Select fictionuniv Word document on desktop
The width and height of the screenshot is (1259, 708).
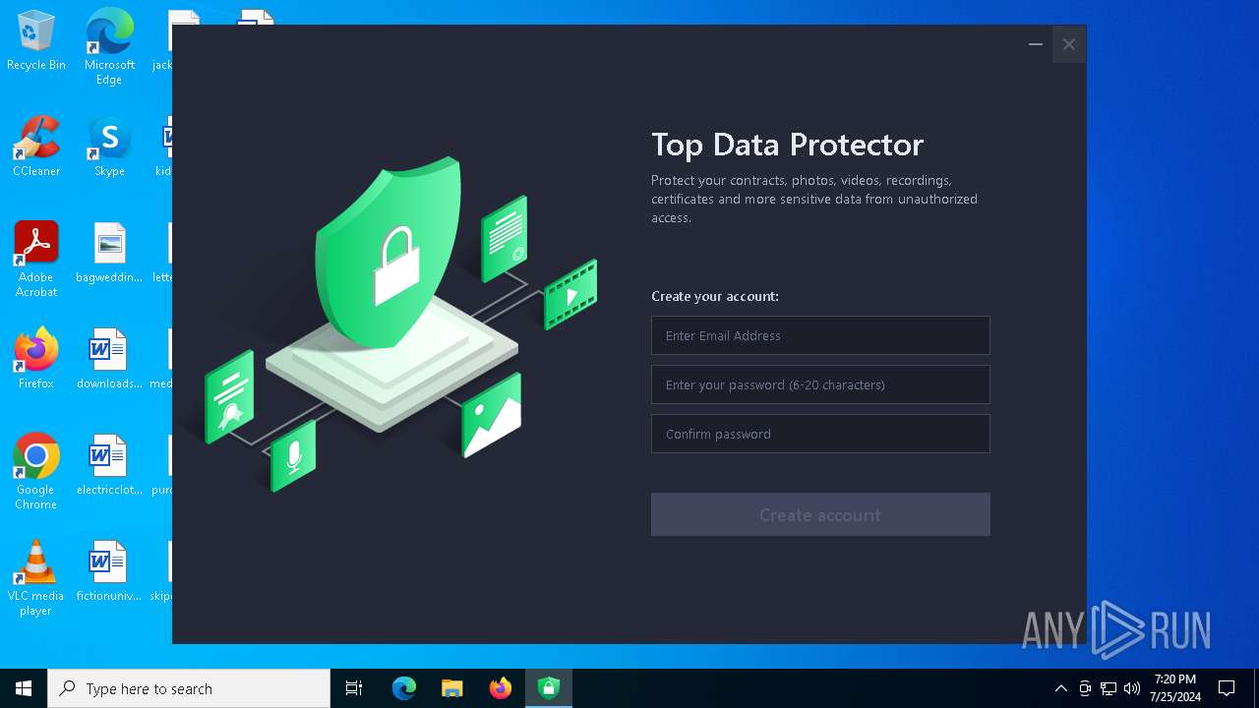tap(109, 572)
